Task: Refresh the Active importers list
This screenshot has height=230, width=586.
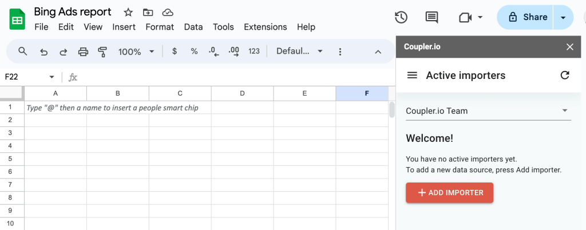Action: pos(565,75)
